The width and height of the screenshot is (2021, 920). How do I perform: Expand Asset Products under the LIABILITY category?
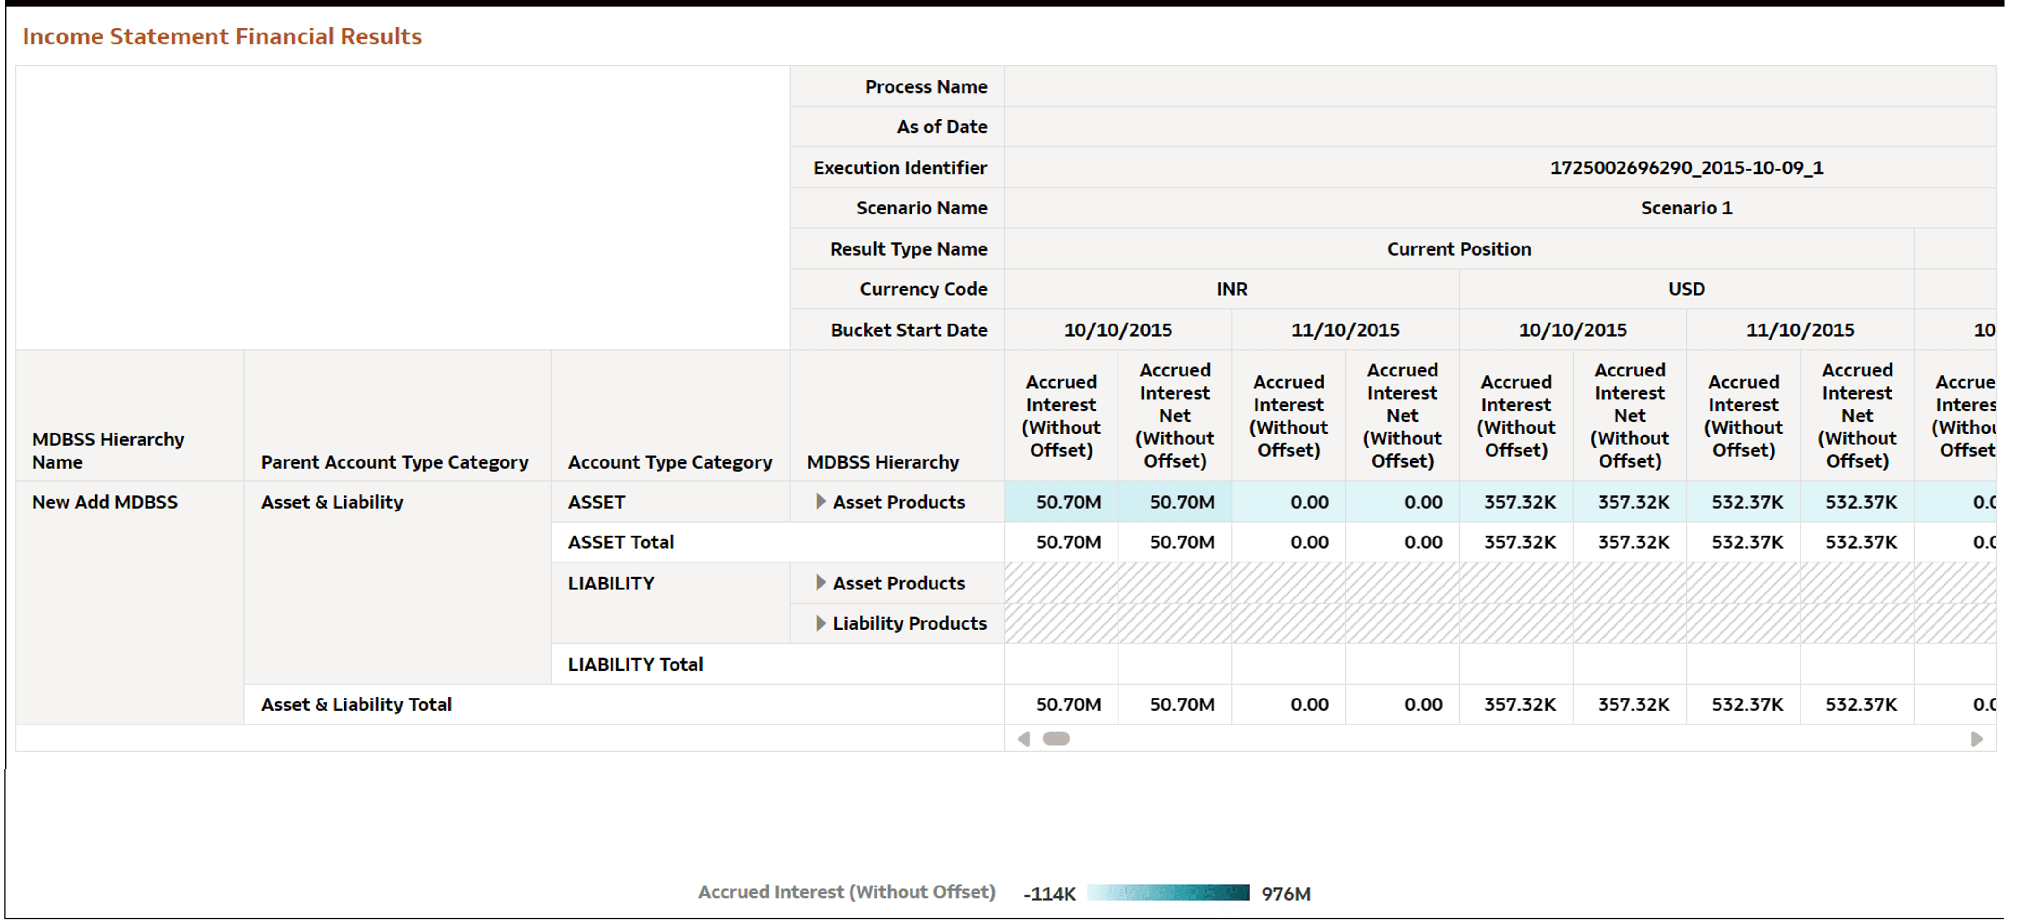coord(821,583)
